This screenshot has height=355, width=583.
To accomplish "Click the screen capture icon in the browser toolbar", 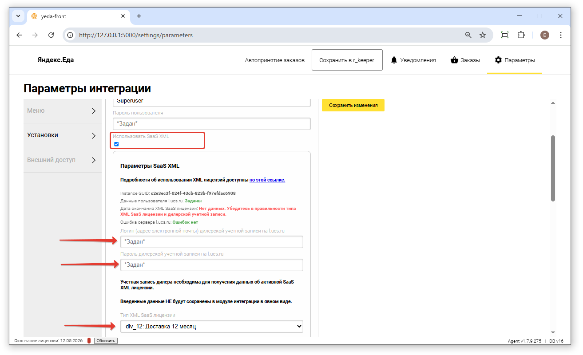I will pyautogui.click(x=505, y=35).
